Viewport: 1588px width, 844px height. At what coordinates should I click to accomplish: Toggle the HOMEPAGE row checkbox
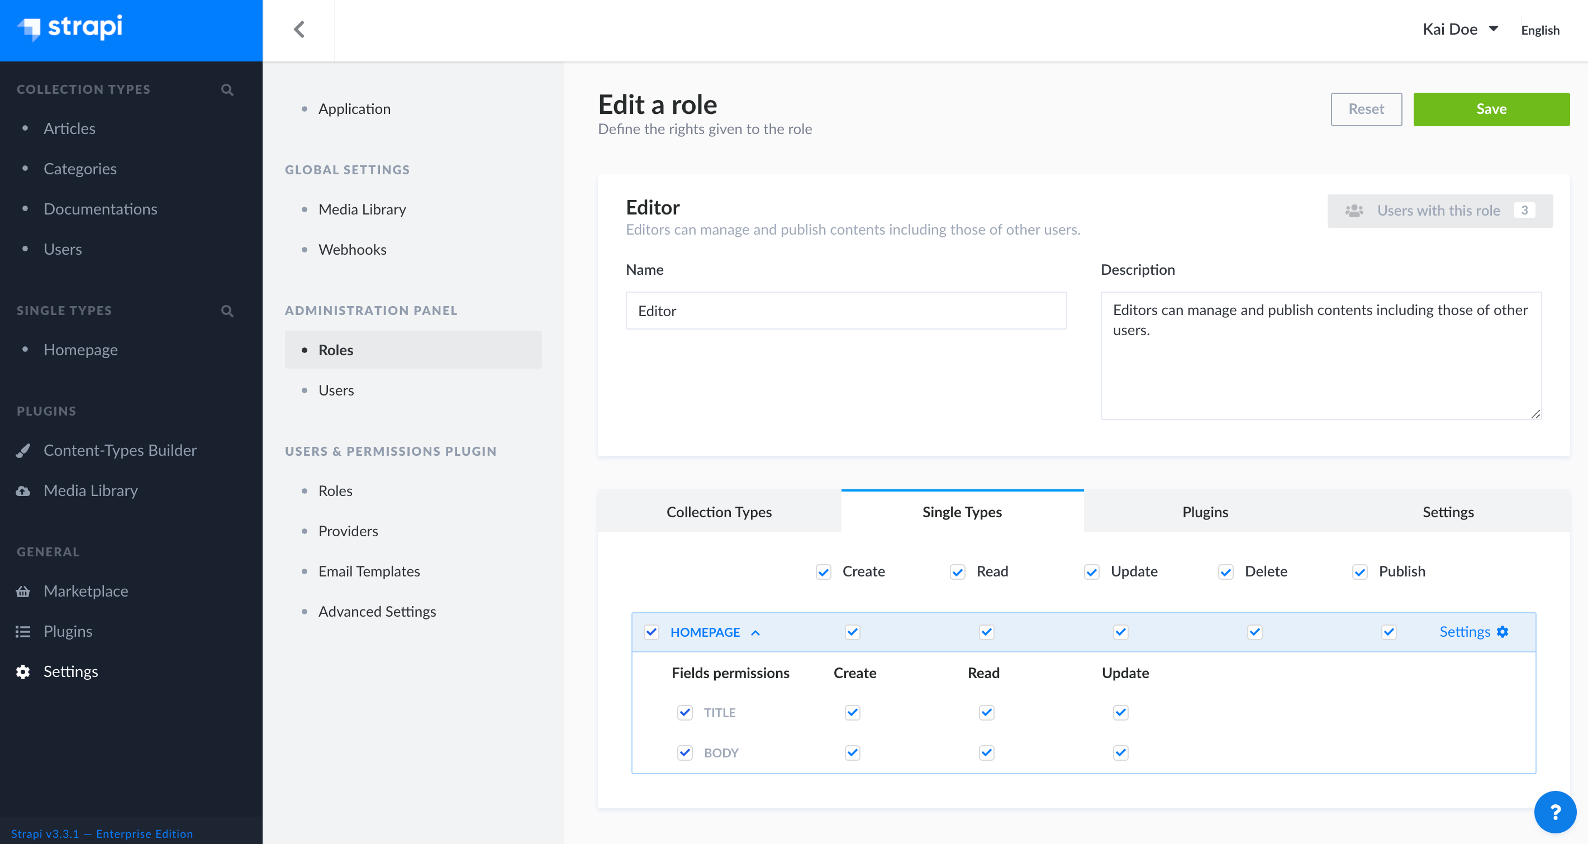tap(652, 632)
